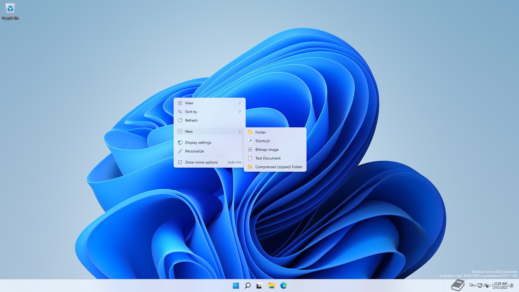Click the Personalize brush icon

click(x=180, y=151)
